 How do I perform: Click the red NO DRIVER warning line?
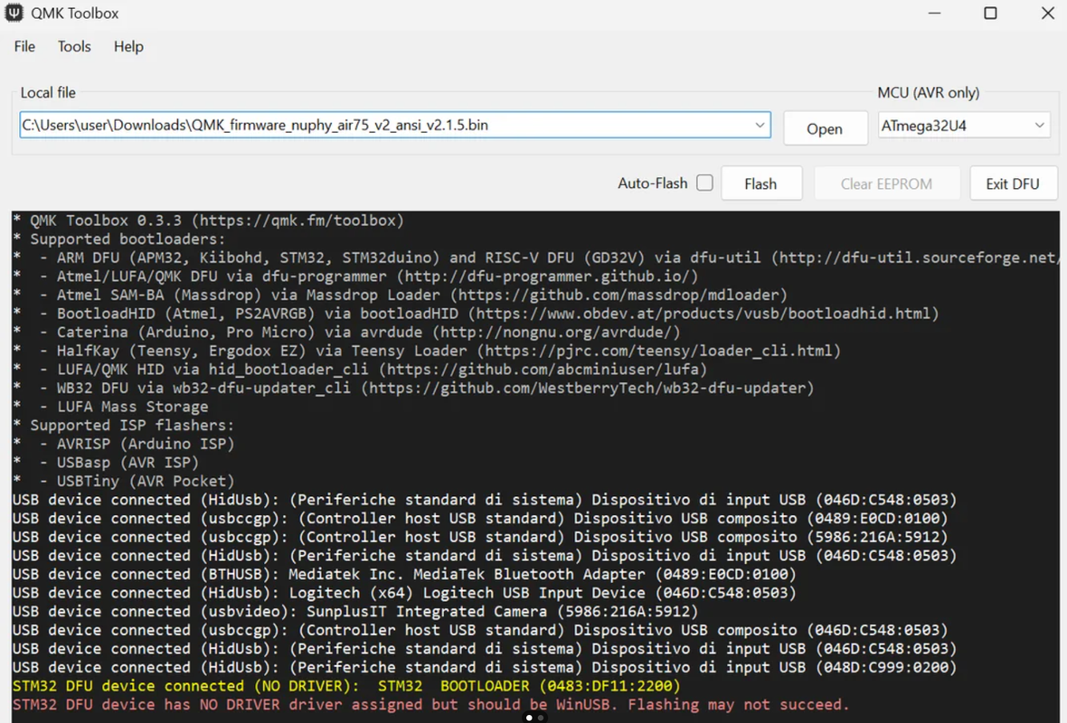click(x=431, y=705)
